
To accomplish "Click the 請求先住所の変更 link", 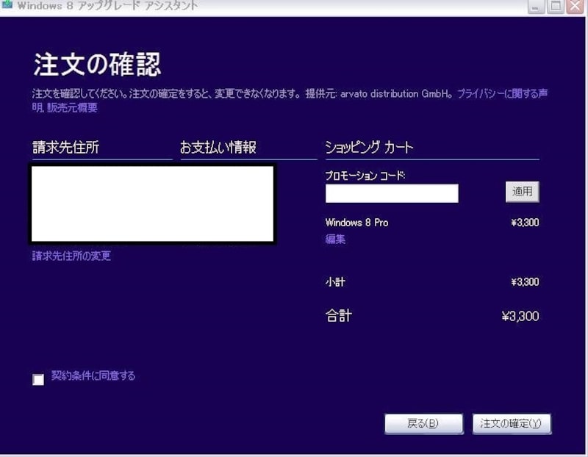I will coord(71,256).
